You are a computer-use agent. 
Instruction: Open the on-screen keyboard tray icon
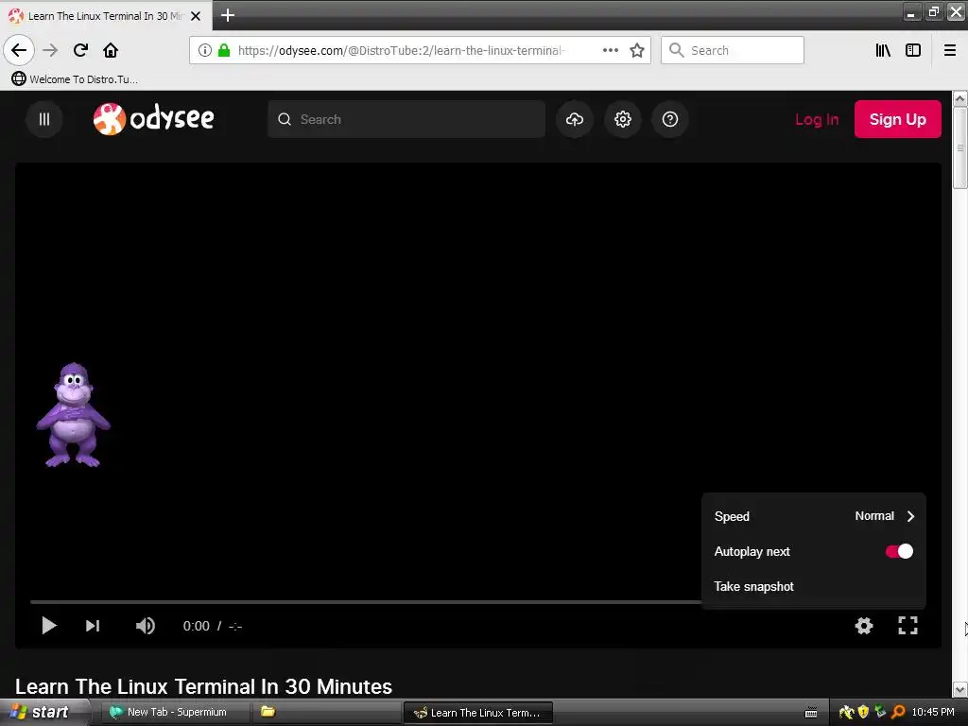click(811, 713)
